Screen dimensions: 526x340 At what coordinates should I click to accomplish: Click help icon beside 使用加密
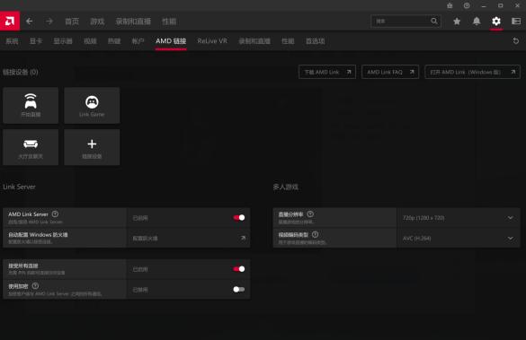click(35, 286)
